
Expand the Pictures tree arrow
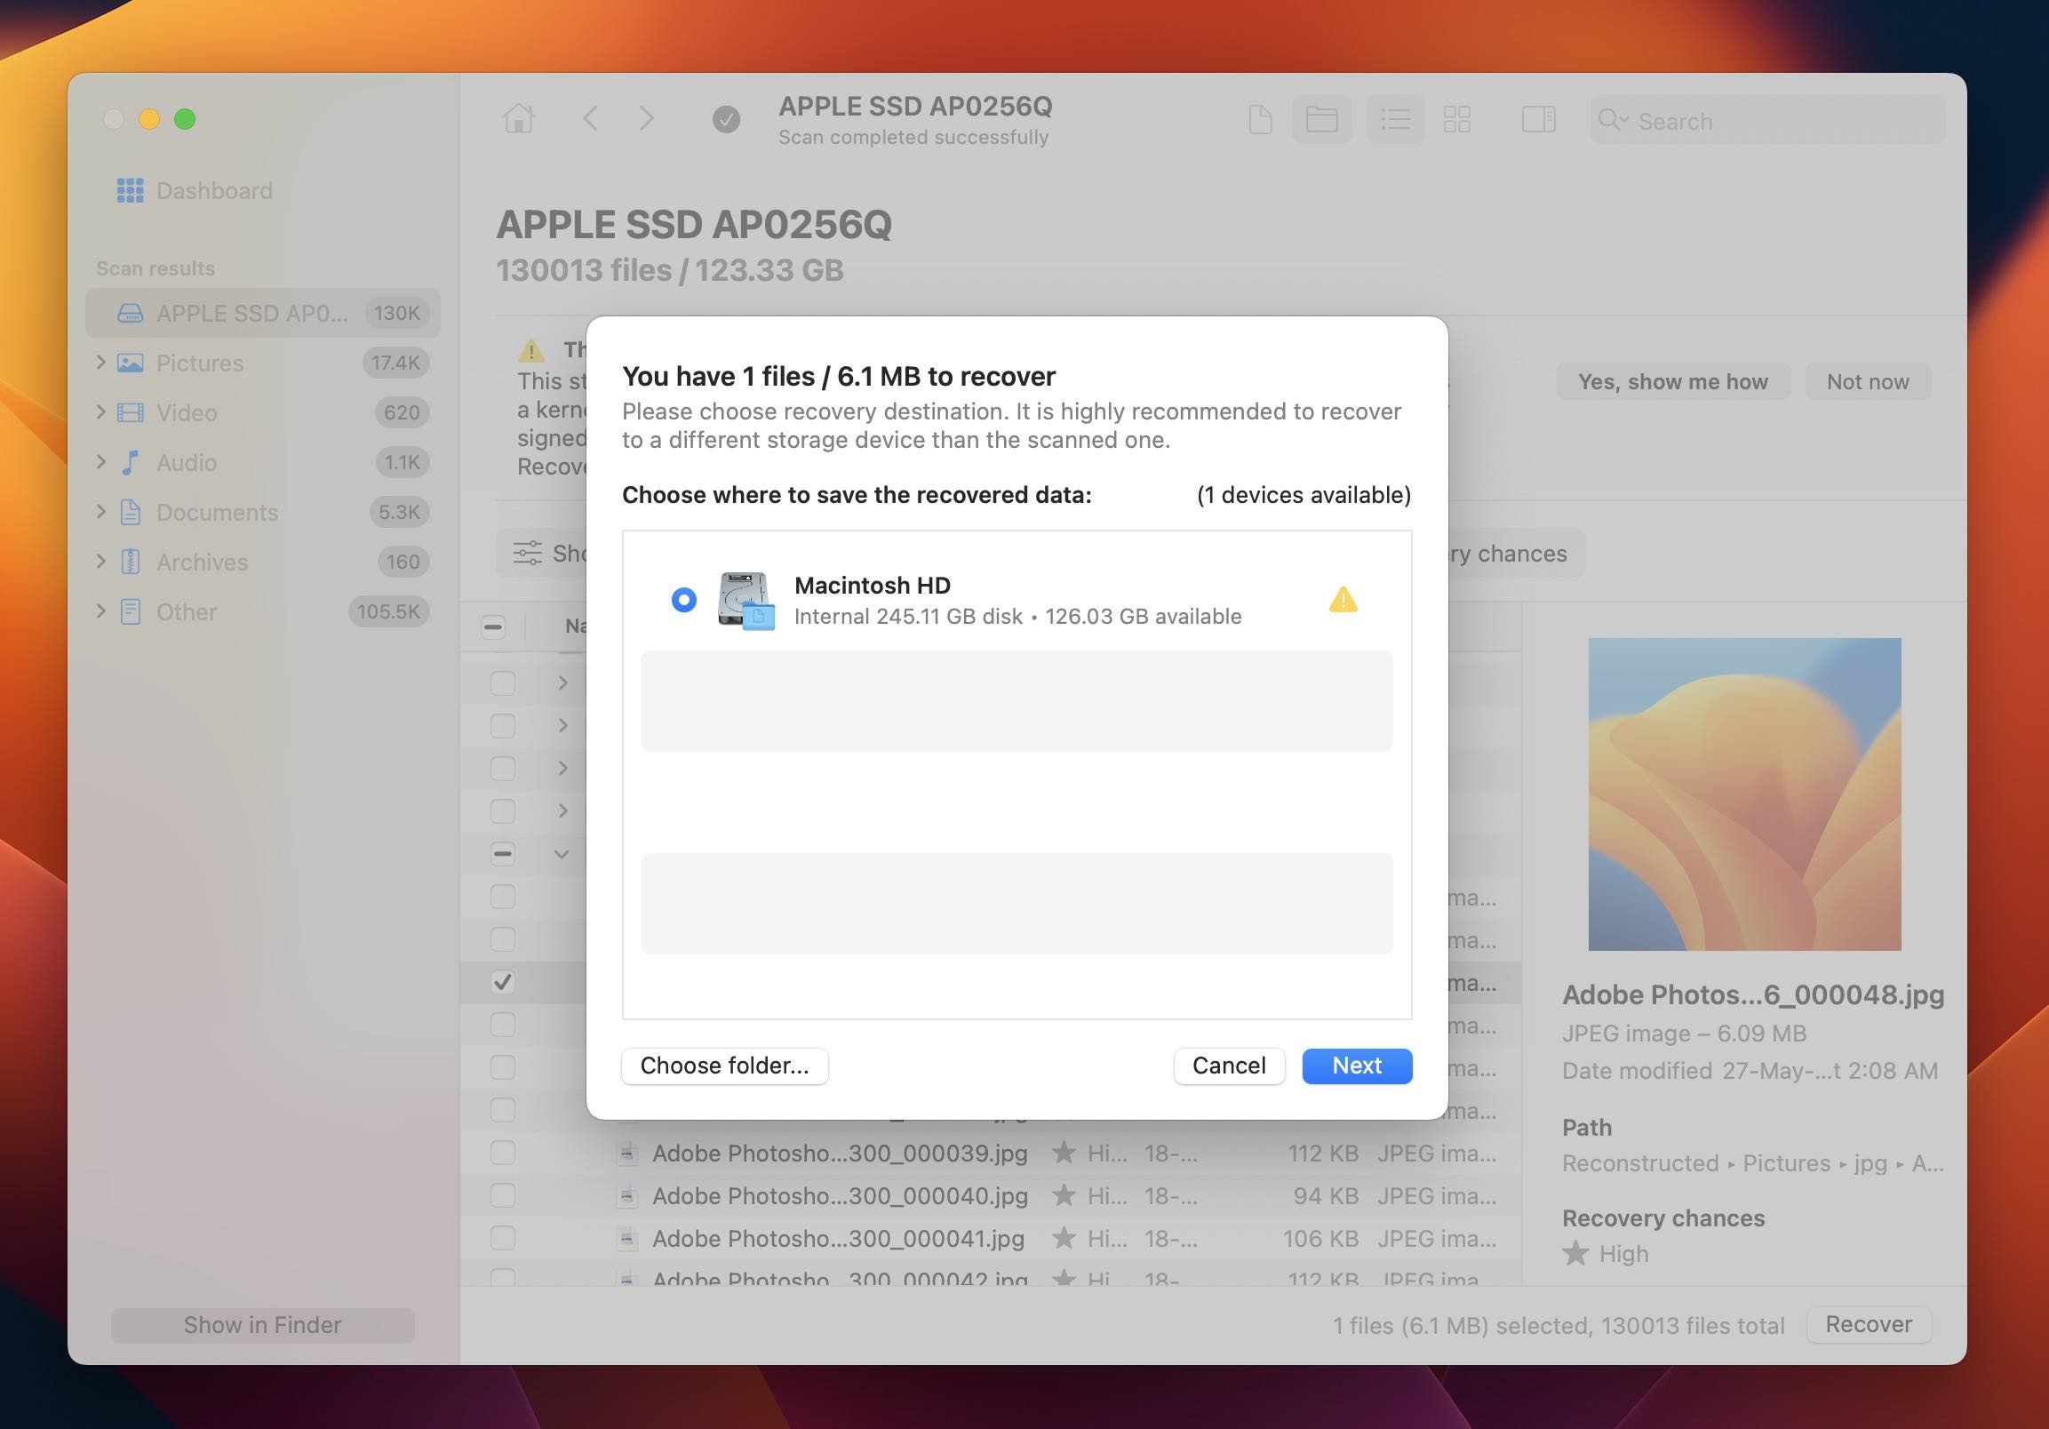tap(100, 362)
